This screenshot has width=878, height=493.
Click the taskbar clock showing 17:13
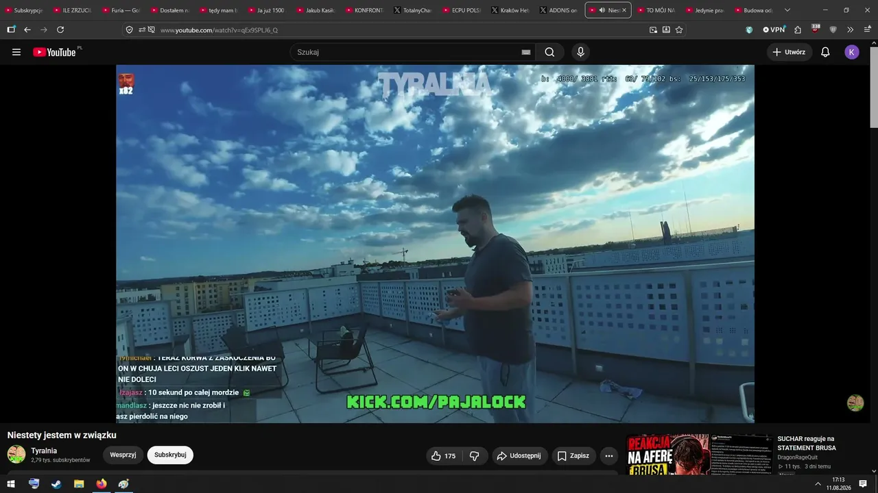point(838,484)
